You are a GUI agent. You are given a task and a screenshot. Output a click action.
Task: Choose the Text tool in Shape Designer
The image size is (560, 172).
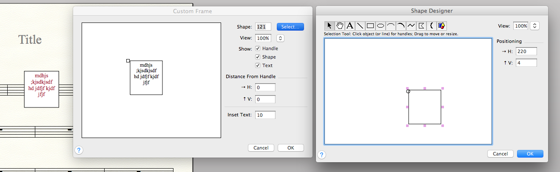(x=350, y=26)
